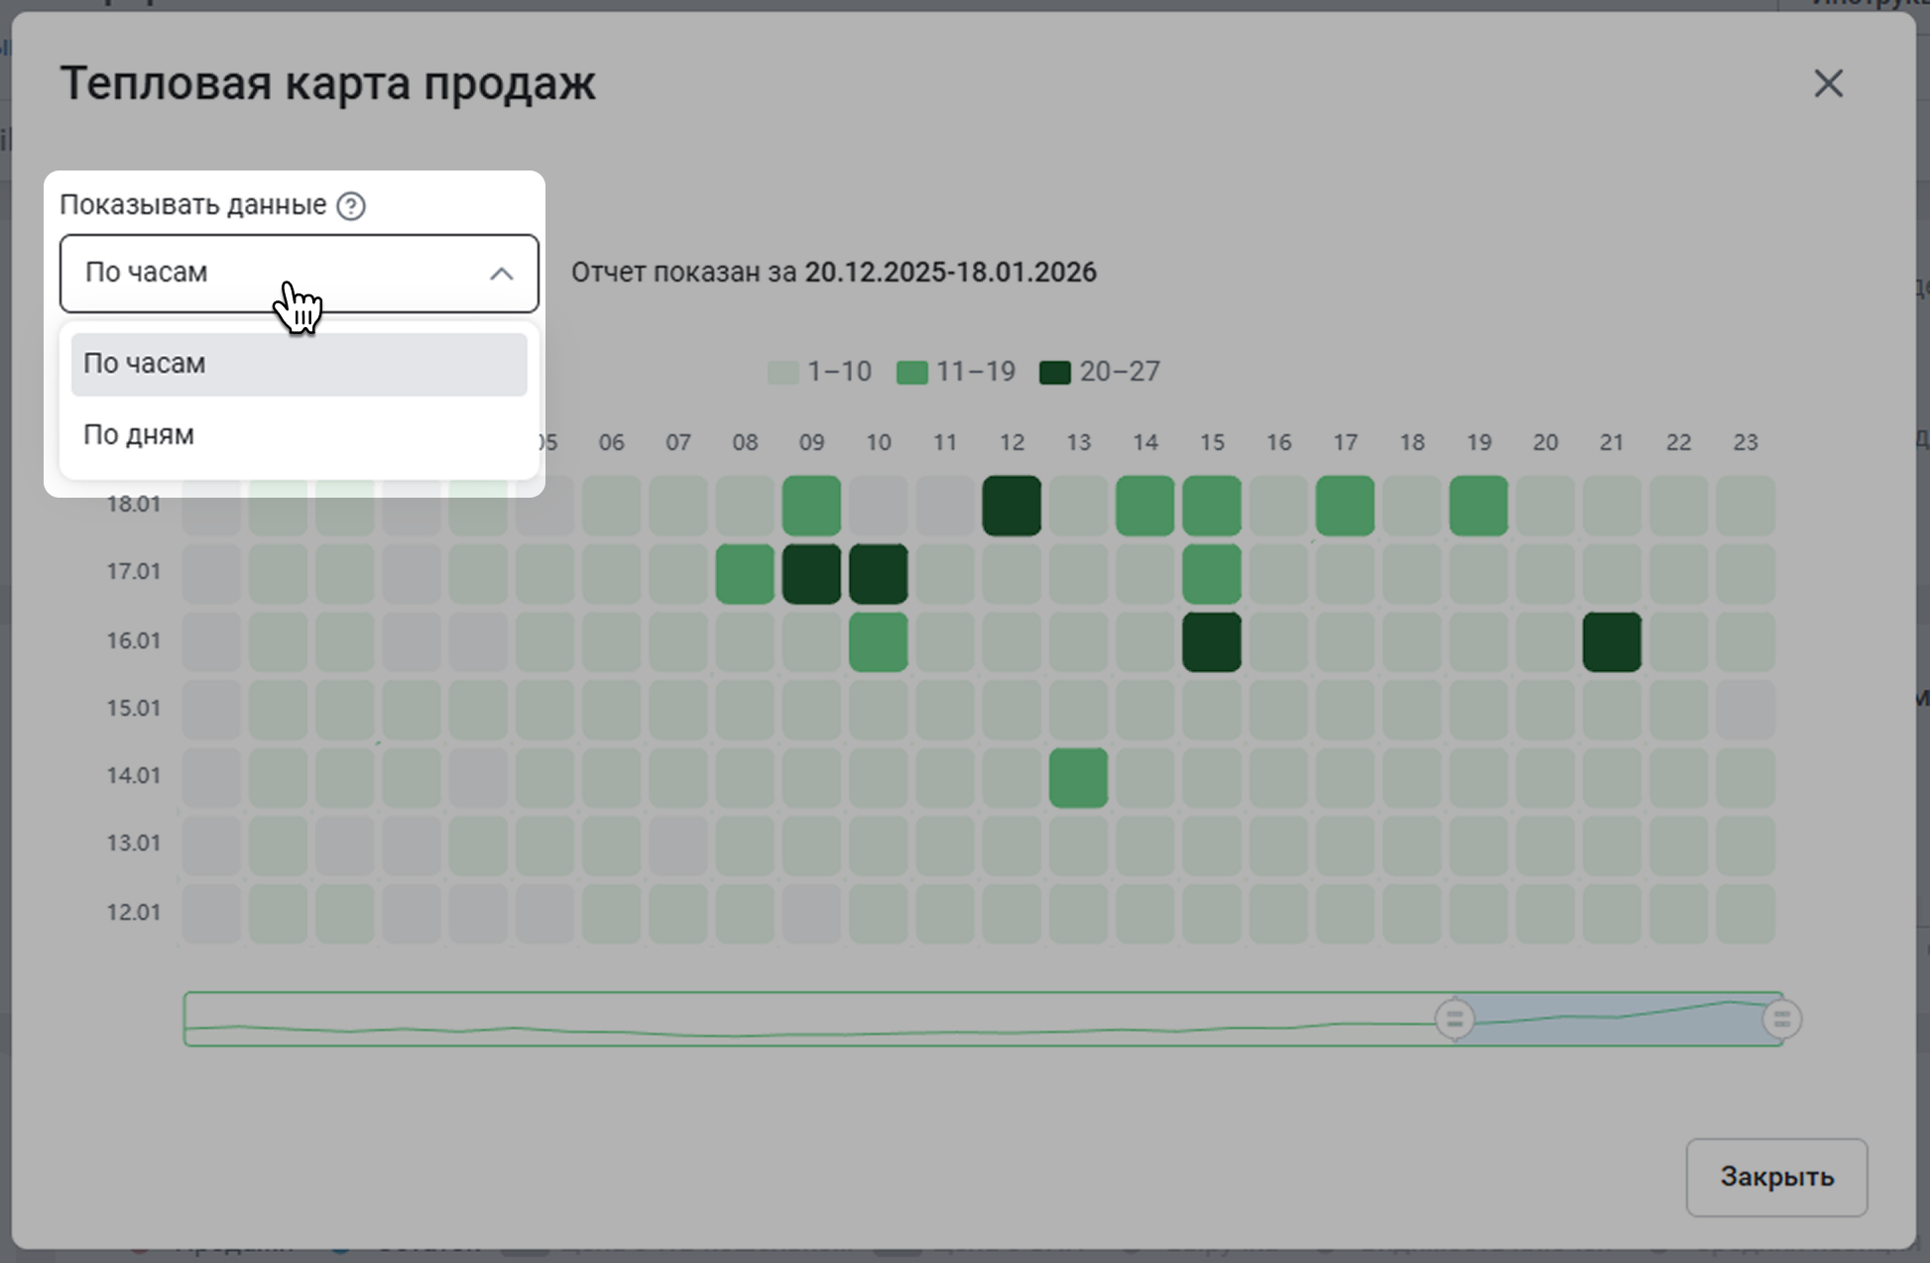
Task: Toggle the 1–10 legend item
Action: [820, 372]
